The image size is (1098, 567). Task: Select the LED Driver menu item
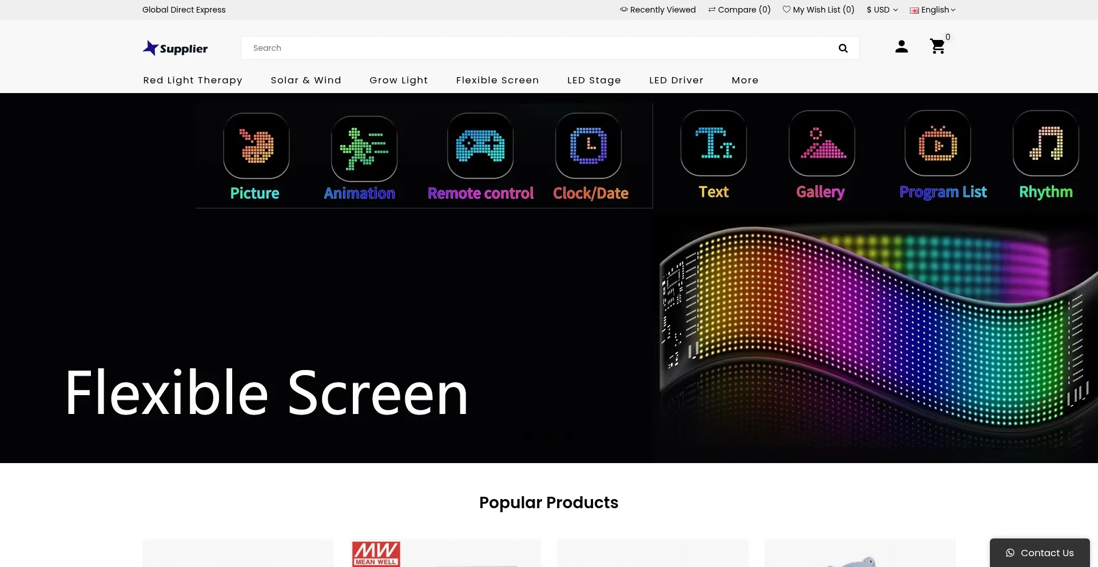(676, 81)
